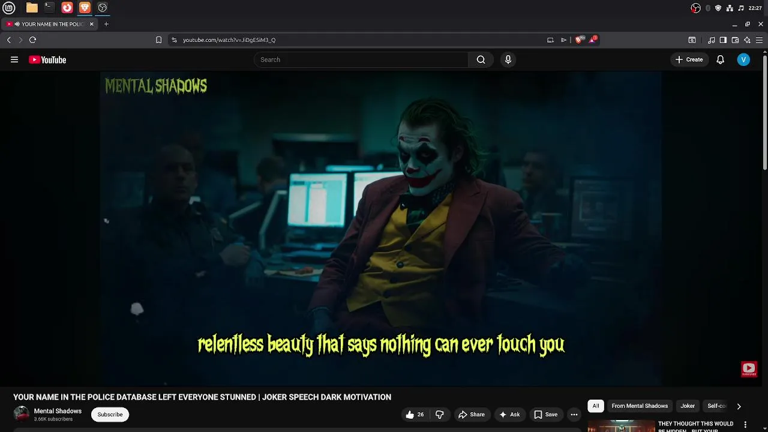
Task: Switch to Brave browser in panel
Action: (85, 8)
